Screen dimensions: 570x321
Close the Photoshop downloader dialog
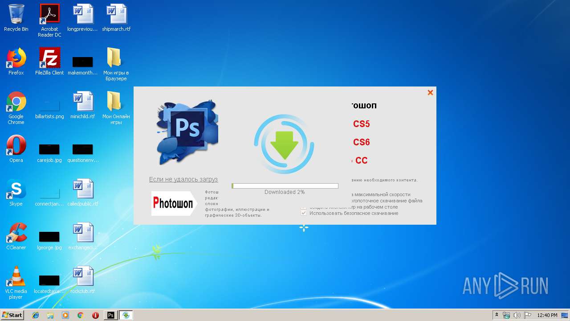point(430,93)
